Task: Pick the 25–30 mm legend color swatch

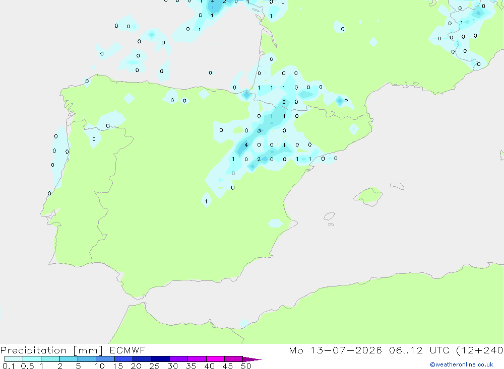Action: pyautogui.click(x=160, y=359)
